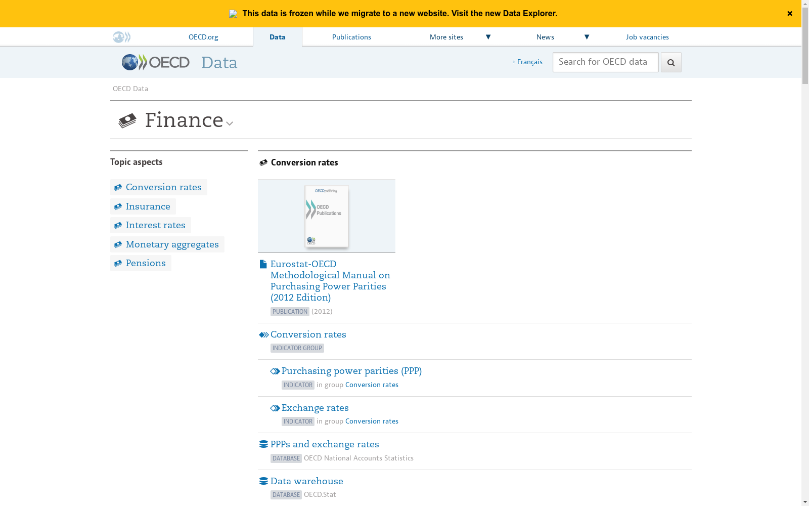Open the Pensions topic aspect
This screenshot has height=506, width=809.
[146, 263]
